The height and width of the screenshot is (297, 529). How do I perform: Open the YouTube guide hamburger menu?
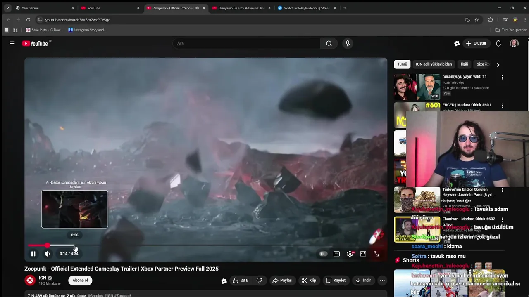tap(12, 43)
